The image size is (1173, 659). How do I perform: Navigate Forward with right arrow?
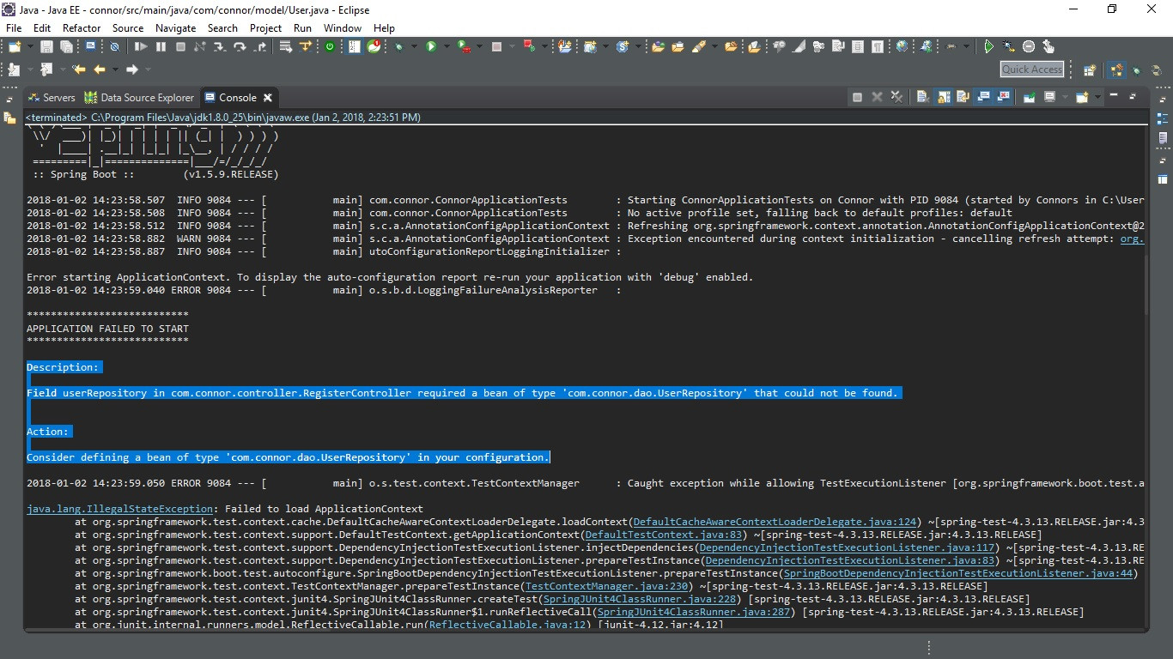131,69
